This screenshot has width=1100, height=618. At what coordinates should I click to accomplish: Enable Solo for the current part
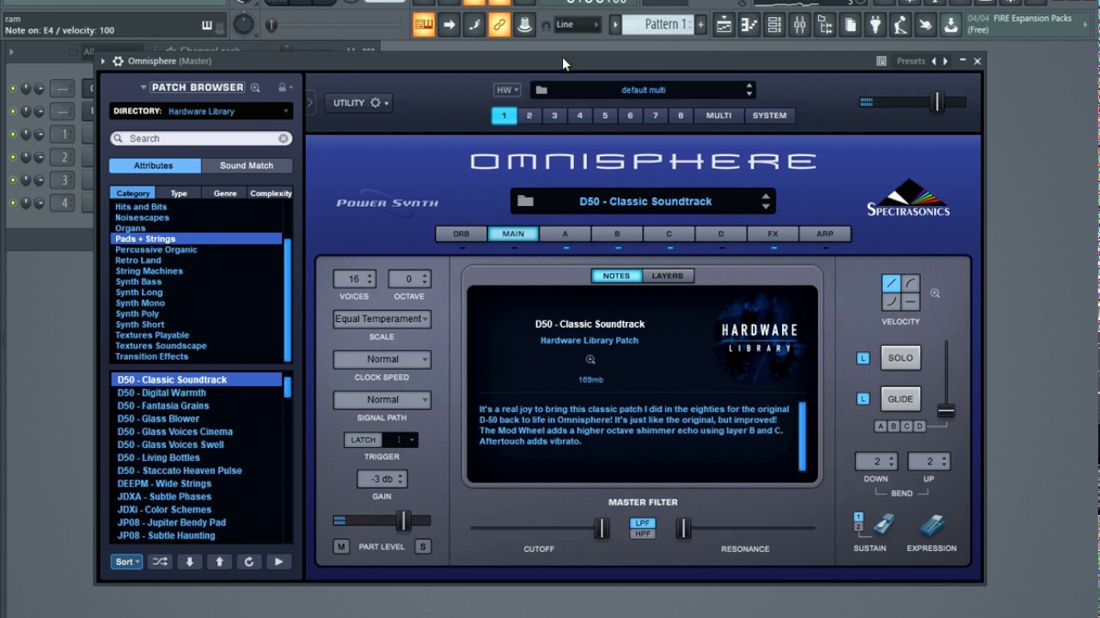click(901, 357)
